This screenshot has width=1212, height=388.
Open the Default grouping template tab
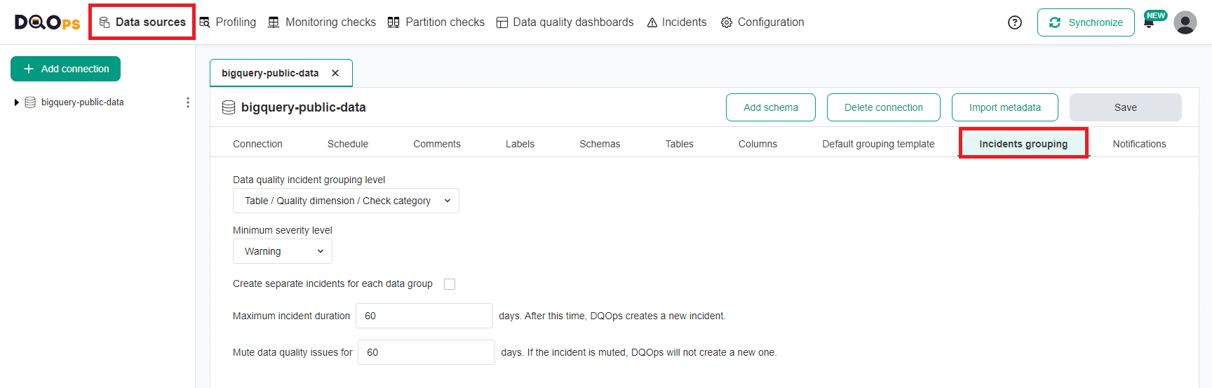(x=878, y=144)
